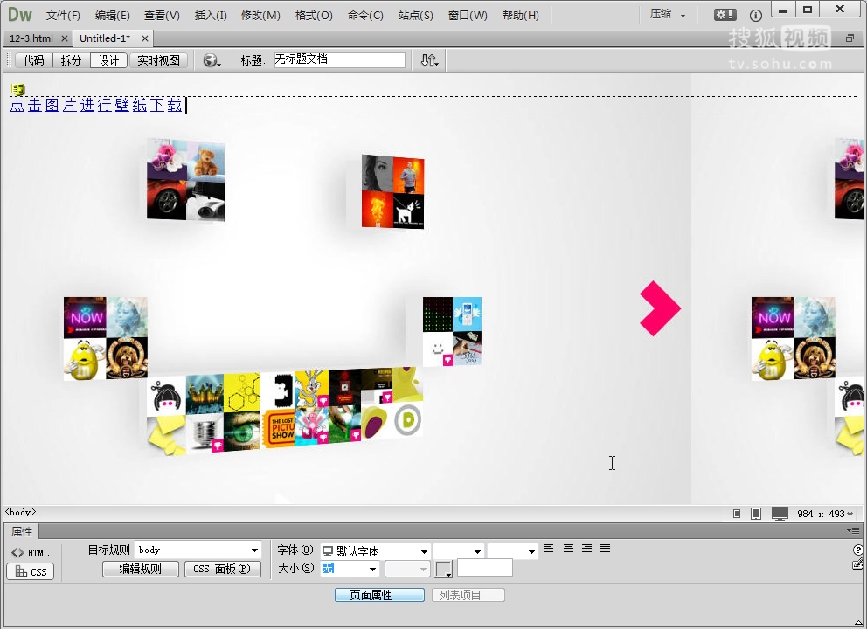Open the 查看(V) menu
This screenshot has height=629, width=867.
tap(162, 16)
